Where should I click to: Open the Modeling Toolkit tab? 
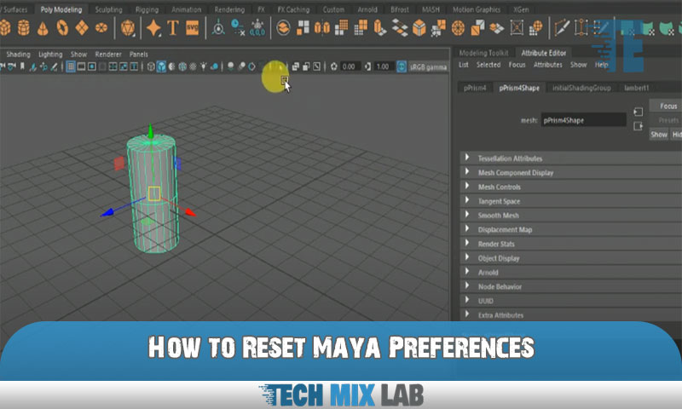pyautogui.click(x=483, y=53)
